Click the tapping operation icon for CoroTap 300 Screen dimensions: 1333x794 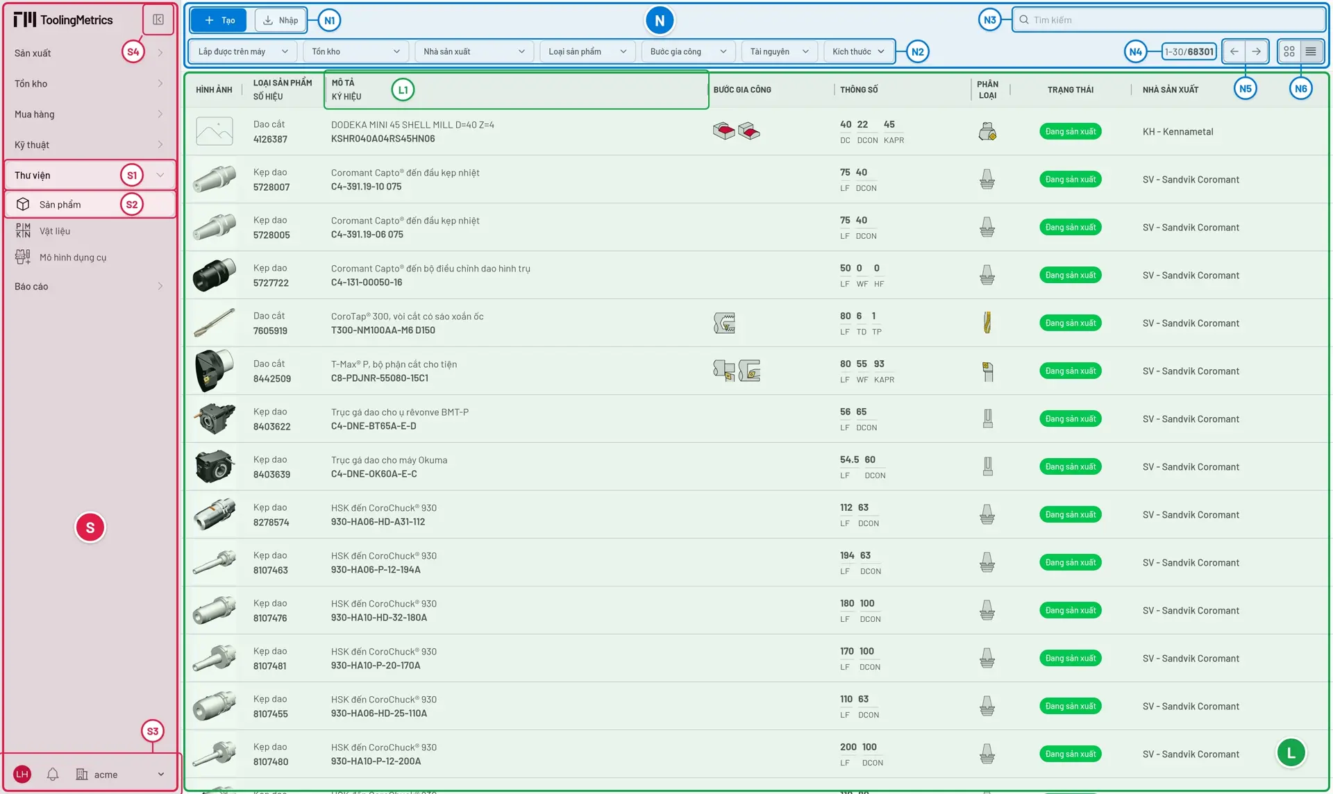coord(724,323)
